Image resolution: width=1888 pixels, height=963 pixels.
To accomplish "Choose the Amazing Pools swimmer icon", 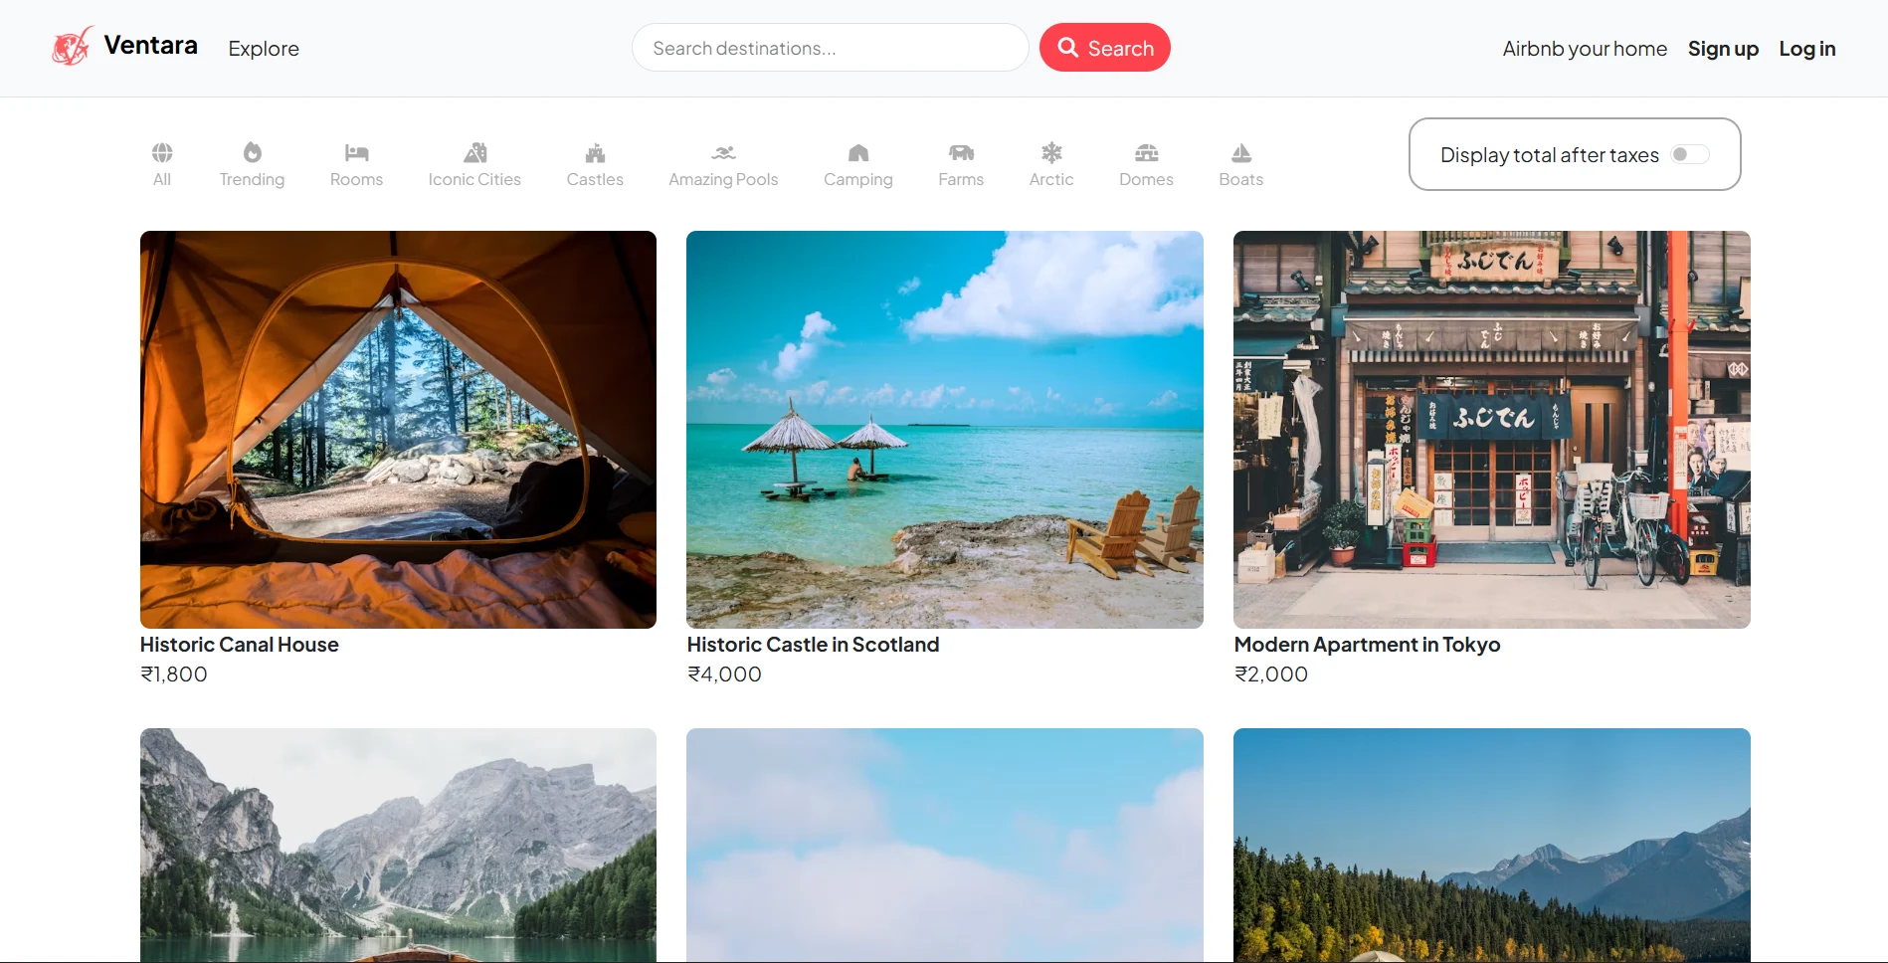I will [x=723, y=152].
